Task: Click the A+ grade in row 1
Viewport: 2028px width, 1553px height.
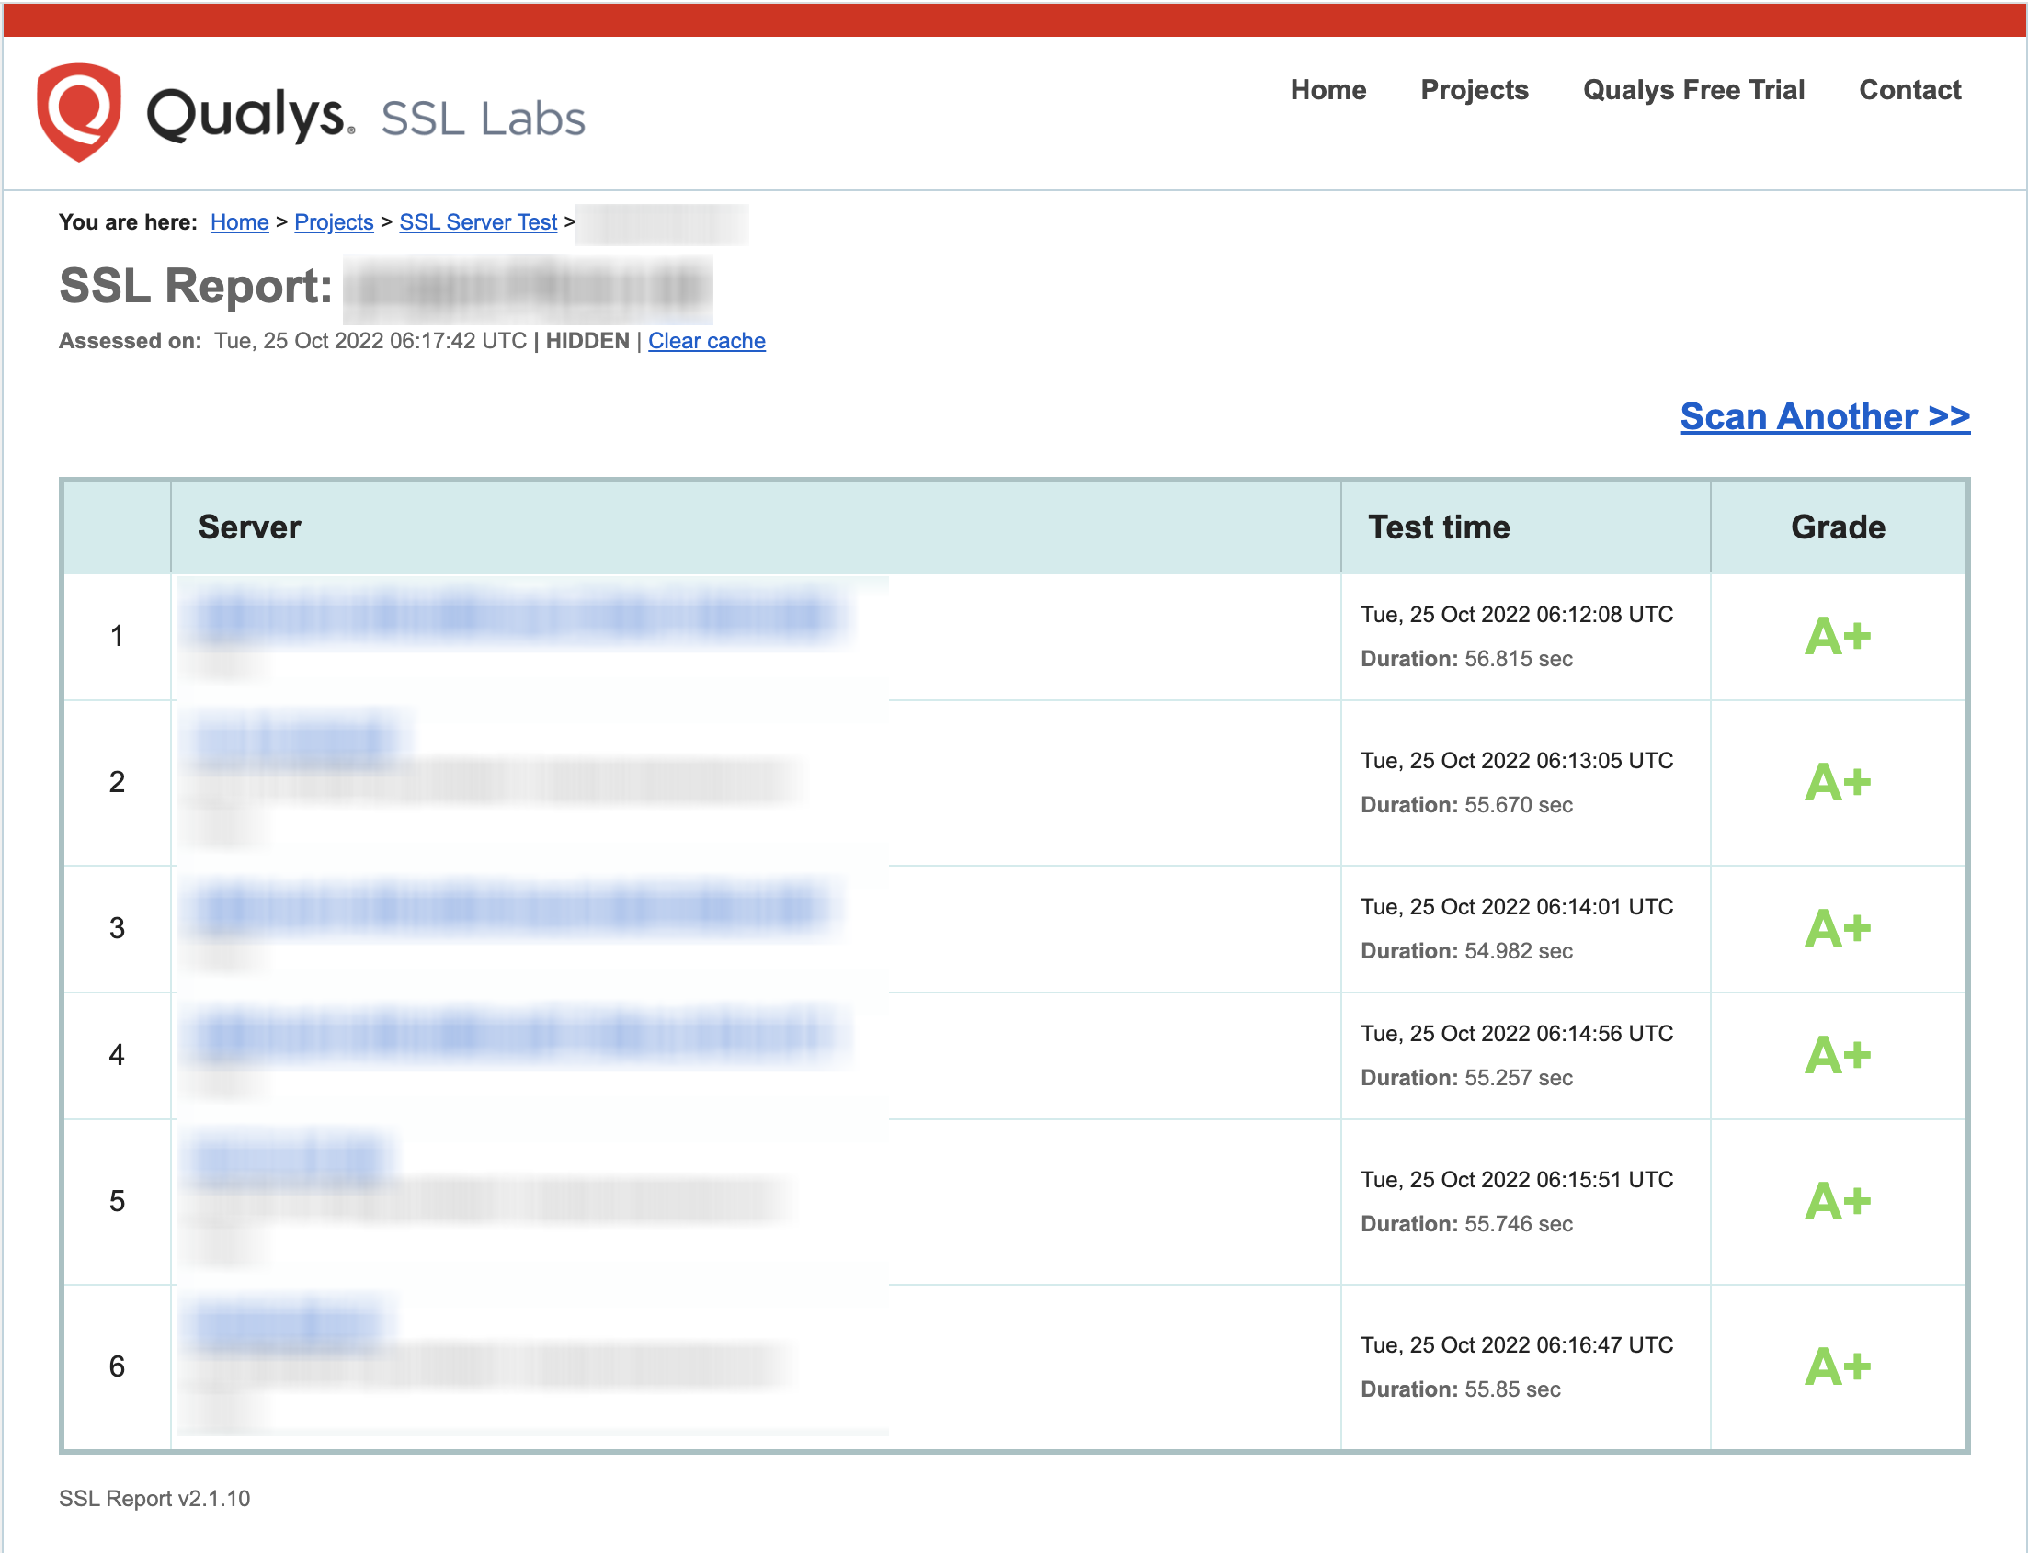Action: tap(1838, 637)
